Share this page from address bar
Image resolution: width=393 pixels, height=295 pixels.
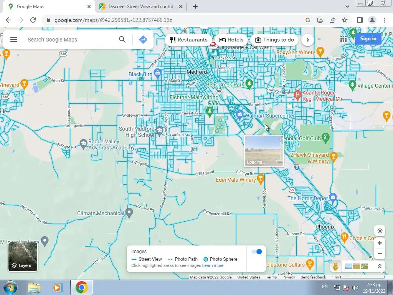pyautogui.click(x=332, y=20)
